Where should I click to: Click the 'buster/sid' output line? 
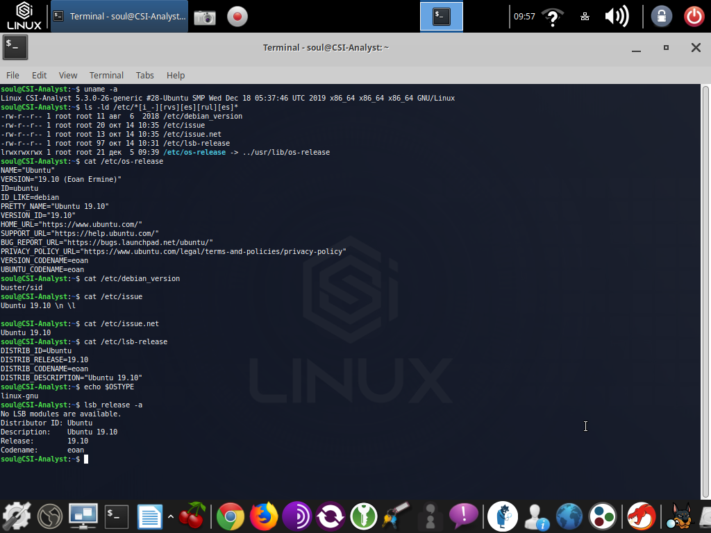tap(22, 287)
